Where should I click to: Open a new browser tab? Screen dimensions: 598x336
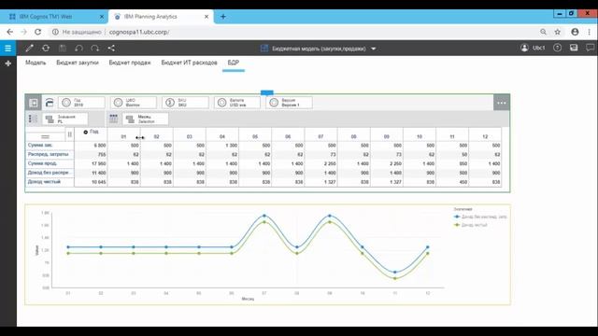(x=223, y=17)
